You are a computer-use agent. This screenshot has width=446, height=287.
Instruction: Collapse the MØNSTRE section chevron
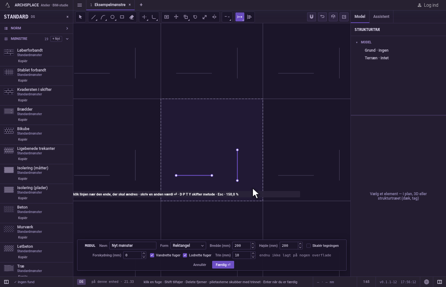[67, 39]
